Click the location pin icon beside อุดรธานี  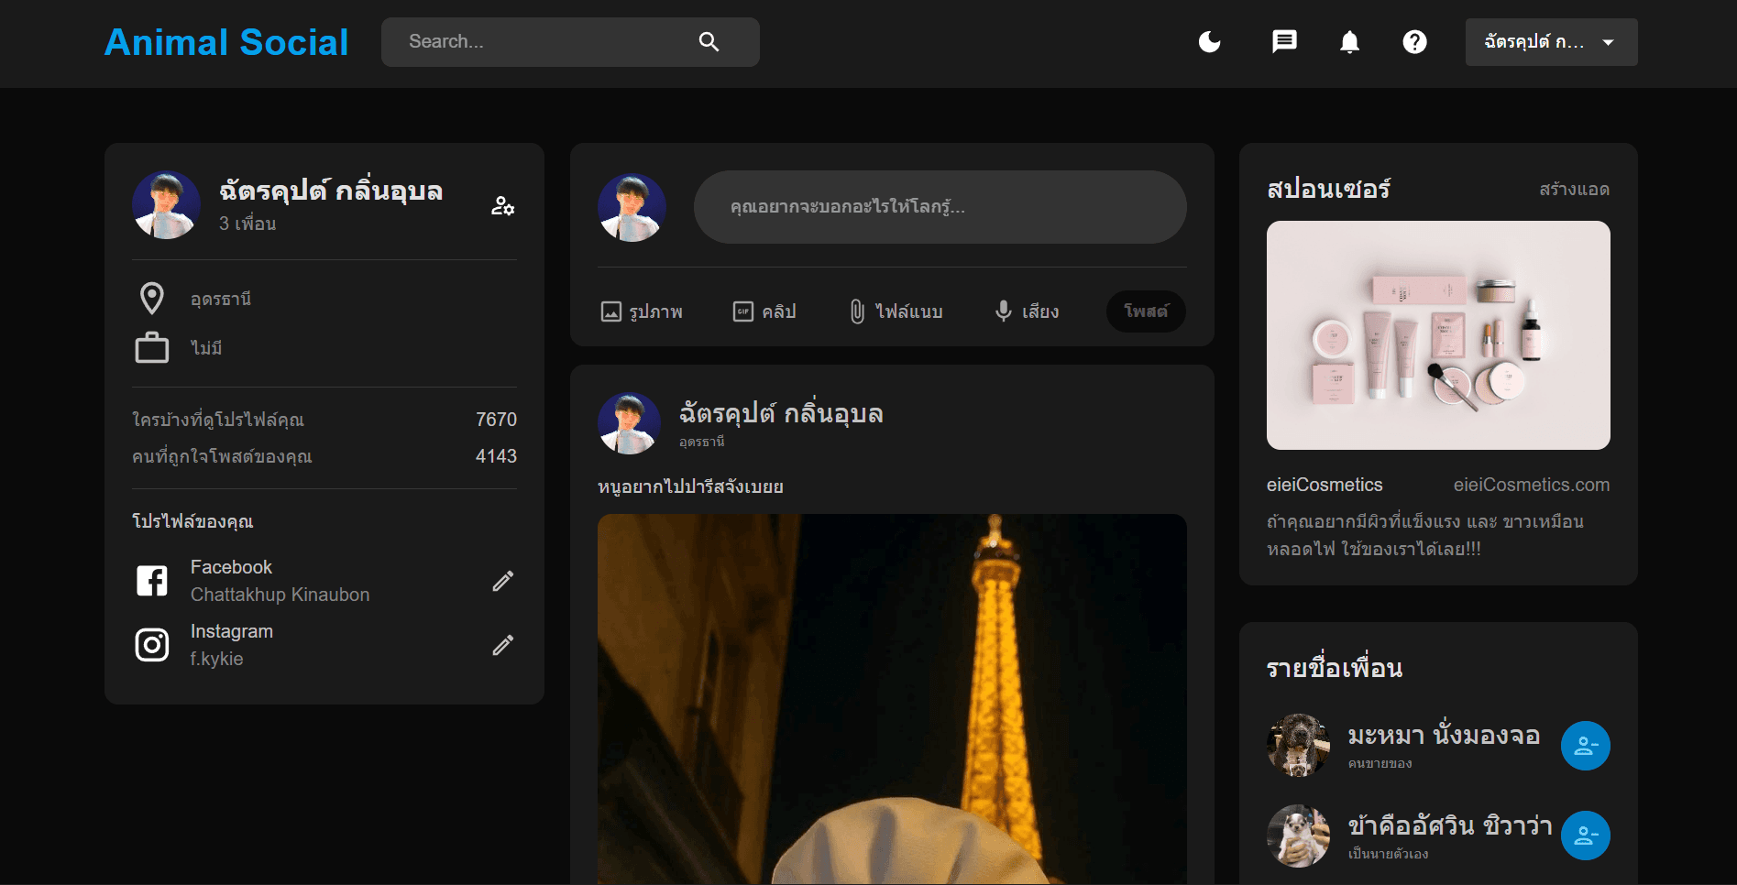(152, 299)
